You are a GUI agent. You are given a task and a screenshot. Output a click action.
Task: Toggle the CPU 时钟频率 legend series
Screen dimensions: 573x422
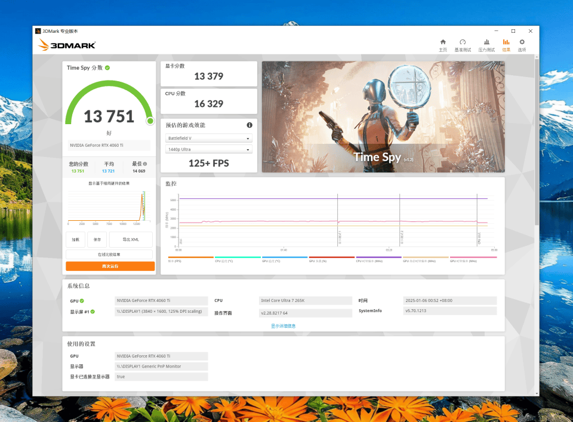(378, 260)
